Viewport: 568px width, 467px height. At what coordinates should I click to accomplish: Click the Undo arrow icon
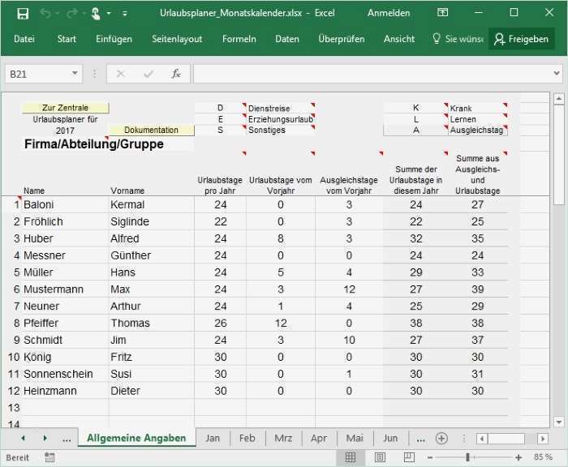point(45,13)
